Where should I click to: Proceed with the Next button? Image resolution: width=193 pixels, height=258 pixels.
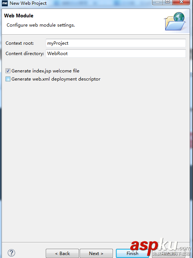click(x=96, y=254)
